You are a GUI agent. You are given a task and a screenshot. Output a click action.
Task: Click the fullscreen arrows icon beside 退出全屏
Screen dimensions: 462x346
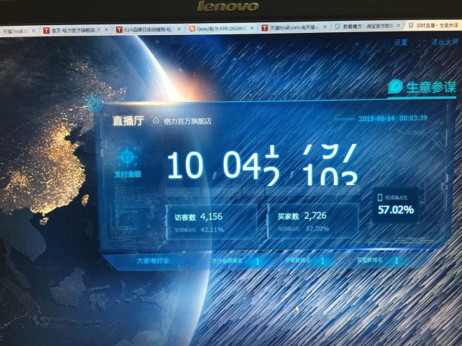coord(422,43)
